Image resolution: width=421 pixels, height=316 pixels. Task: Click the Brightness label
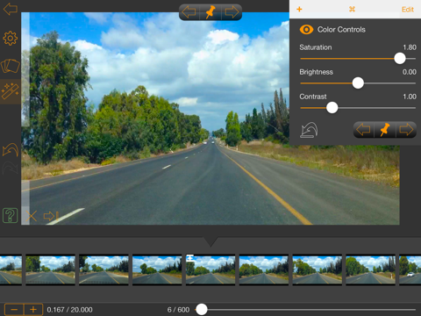pyautogui.click(x=316, y=72)
